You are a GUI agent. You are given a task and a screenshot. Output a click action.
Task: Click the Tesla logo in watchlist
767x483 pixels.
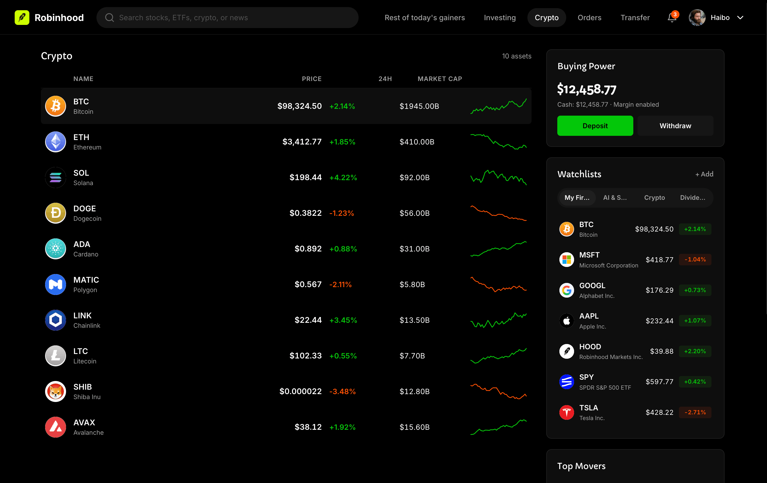(567, 412)
